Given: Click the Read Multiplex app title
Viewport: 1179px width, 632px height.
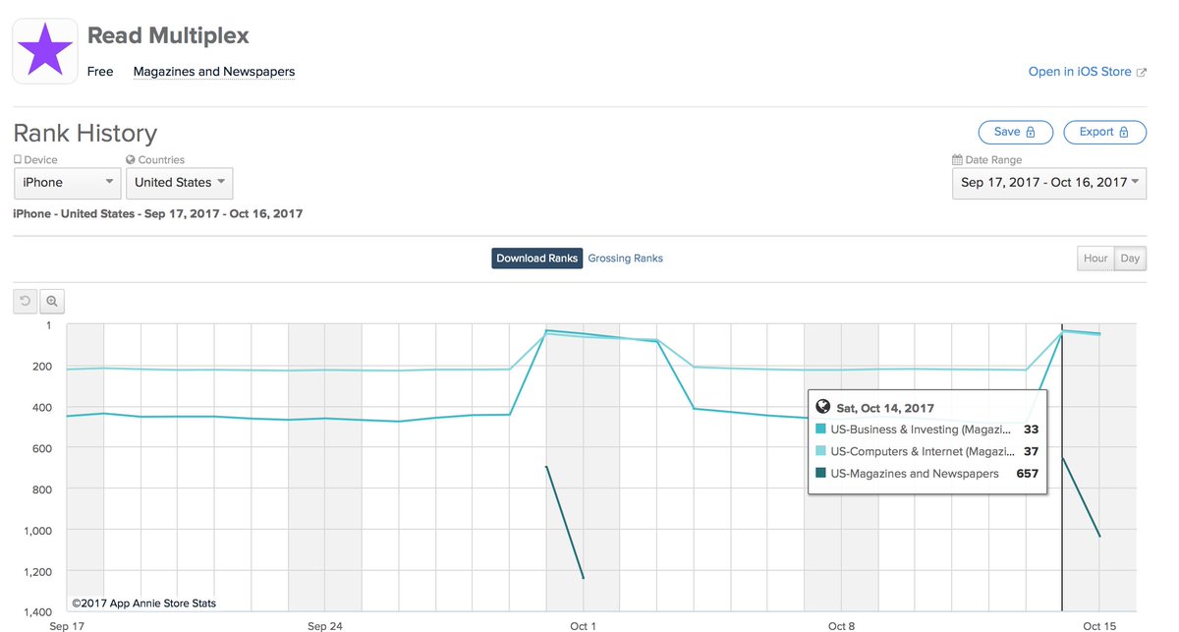Looking at the screenshot, I should pyautogui.click(x=168, y=35).
